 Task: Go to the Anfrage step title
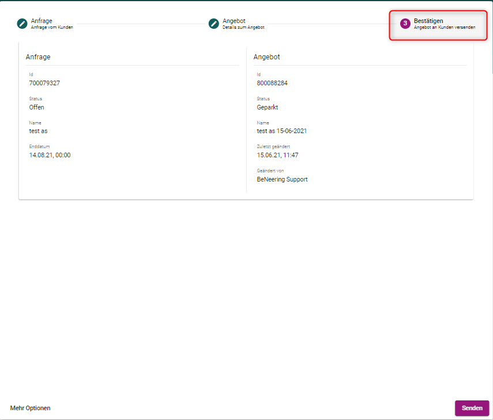click(x=42, y=21)
